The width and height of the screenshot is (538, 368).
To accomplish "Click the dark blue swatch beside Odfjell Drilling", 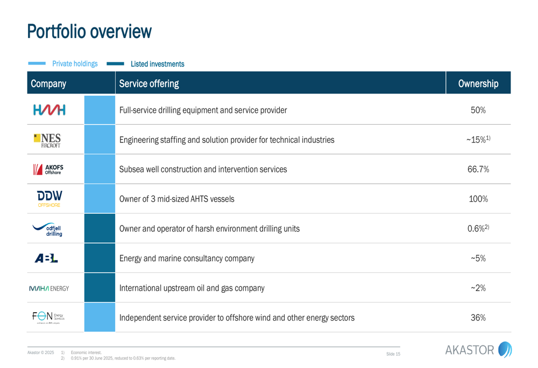I will pyautogui.click(x=100, y=228).
